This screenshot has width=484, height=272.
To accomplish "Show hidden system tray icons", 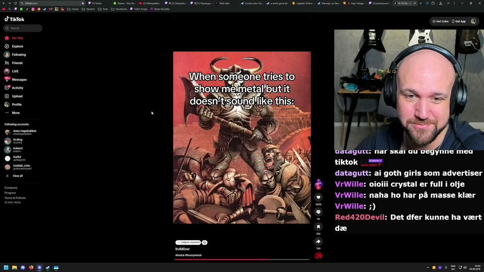I will [428, 267].
